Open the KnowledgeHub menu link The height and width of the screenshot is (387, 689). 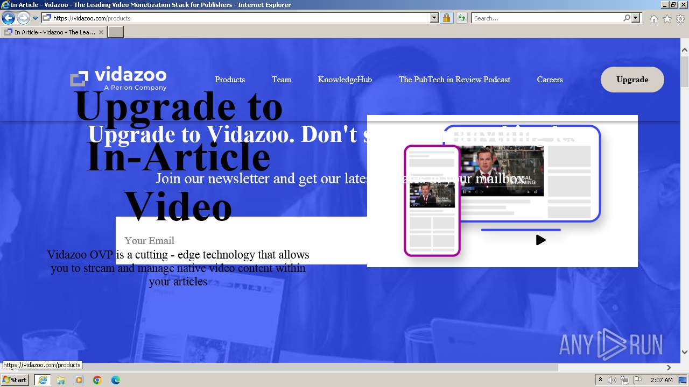(344, 80)
